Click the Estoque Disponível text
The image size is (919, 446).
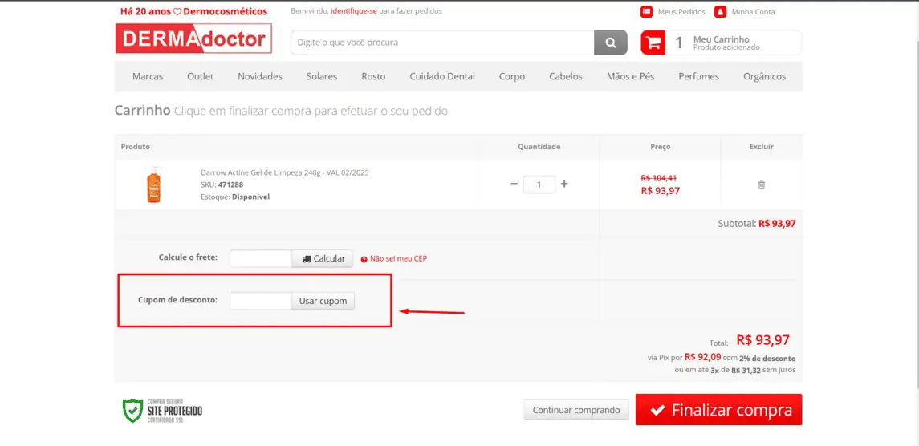tap(235, 197)
